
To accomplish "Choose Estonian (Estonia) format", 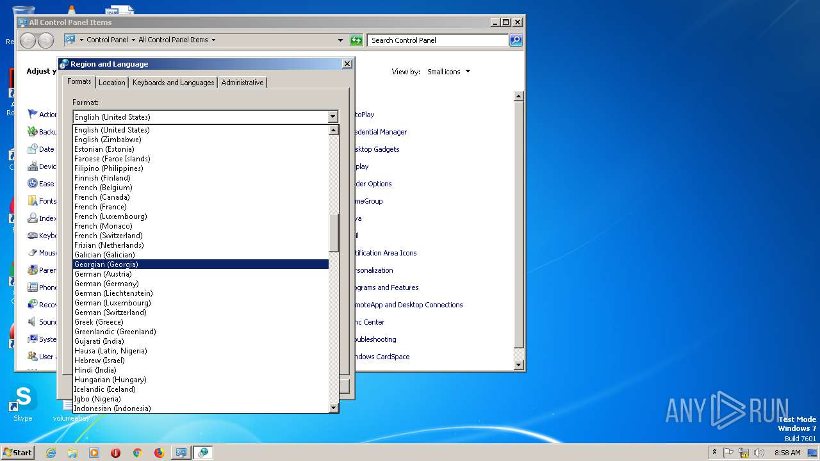I will [x=201, y=149].
